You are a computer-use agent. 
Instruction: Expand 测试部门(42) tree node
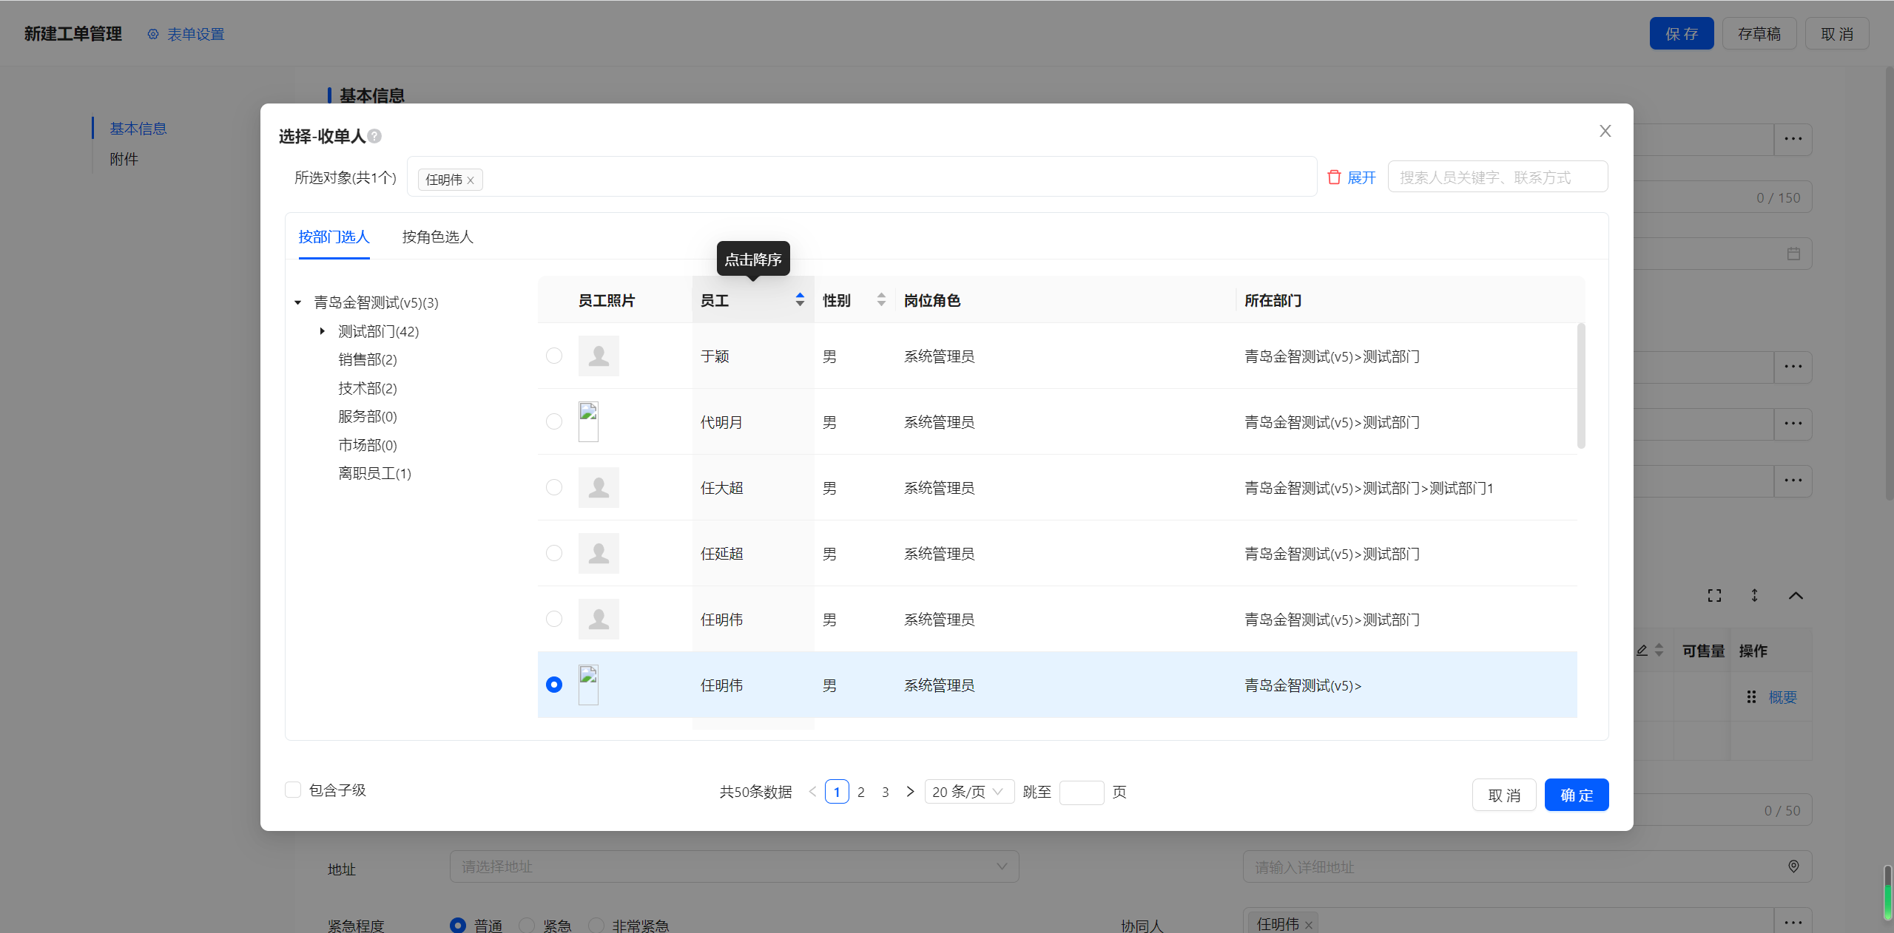click(x=322, y=331)
